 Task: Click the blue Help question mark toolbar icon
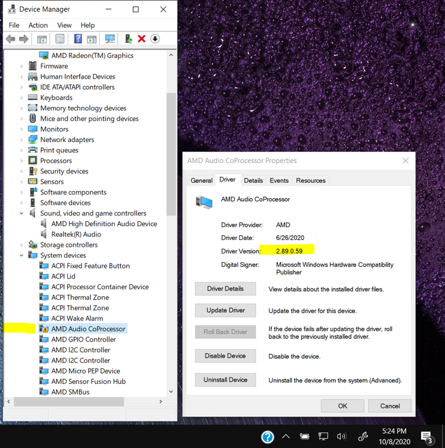pos(78,39)
